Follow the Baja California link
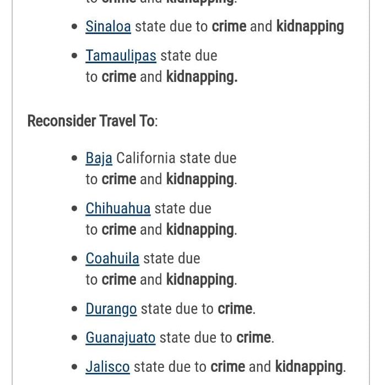The width and height of the screenshot is (375, 385). click(x=99, y=158)
